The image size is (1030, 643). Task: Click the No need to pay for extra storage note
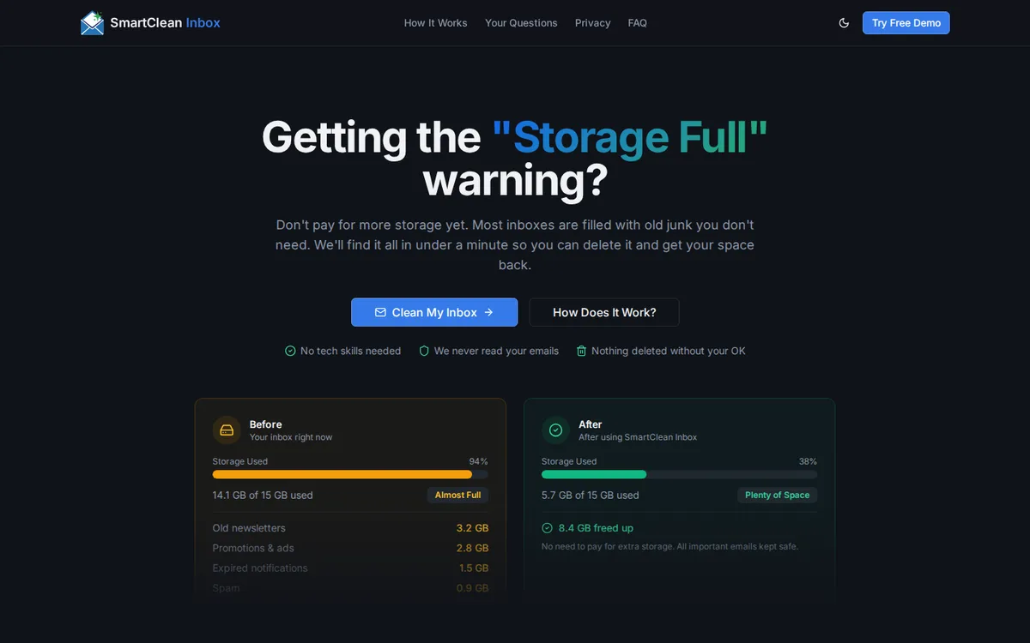(x=669, y=547)
